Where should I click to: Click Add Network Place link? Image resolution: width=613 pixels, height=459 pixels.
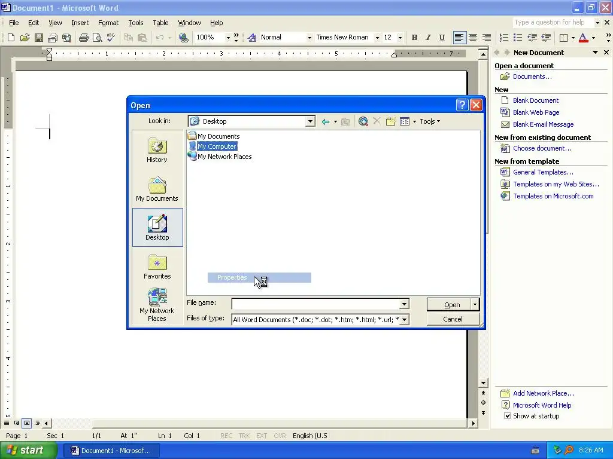tap(544, 393)
